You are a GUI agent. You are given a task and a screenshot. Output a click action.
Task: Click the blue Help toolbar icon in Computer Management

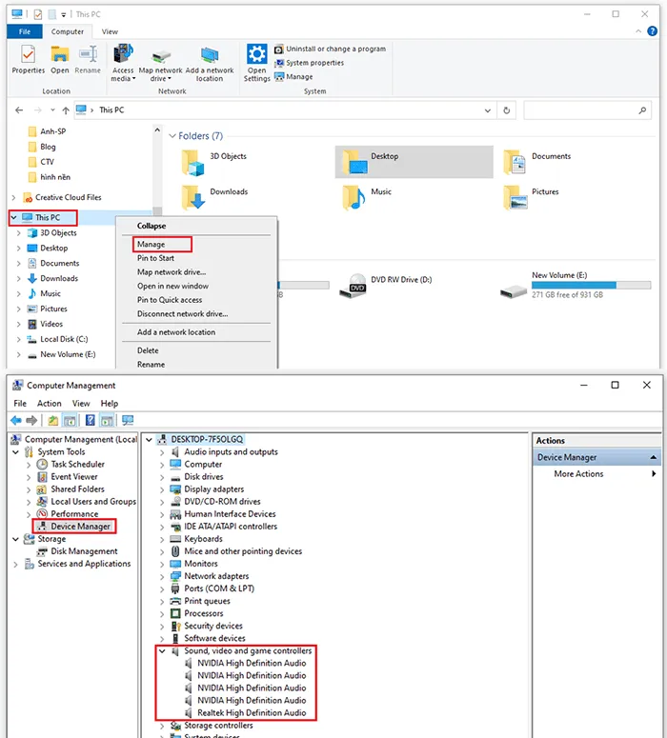(x=90, y=420)
